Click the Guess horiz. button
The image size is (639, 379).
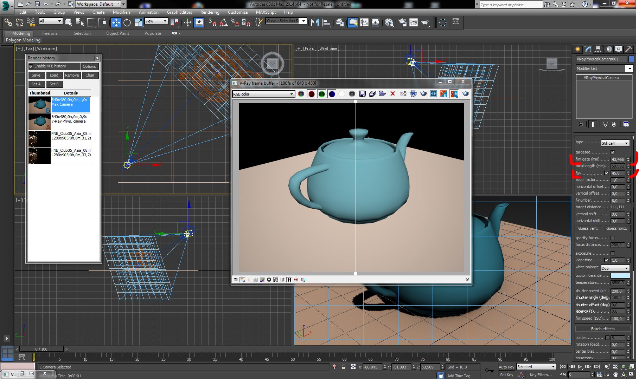pyautogui.click(x=616, y=229)
